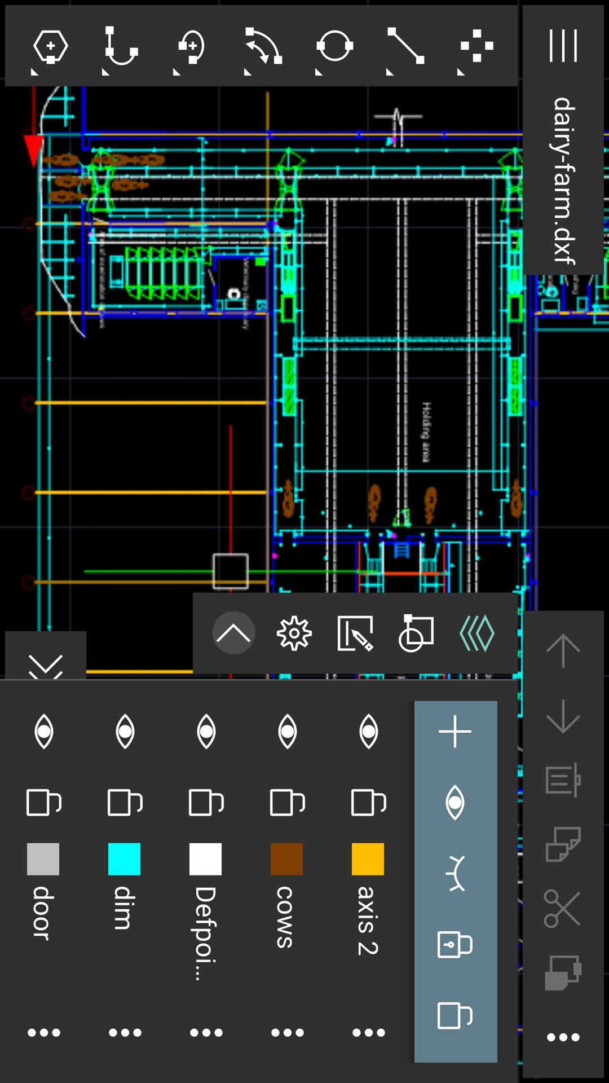
Task: Select the line drawing tool
Action: pos(405,46)
